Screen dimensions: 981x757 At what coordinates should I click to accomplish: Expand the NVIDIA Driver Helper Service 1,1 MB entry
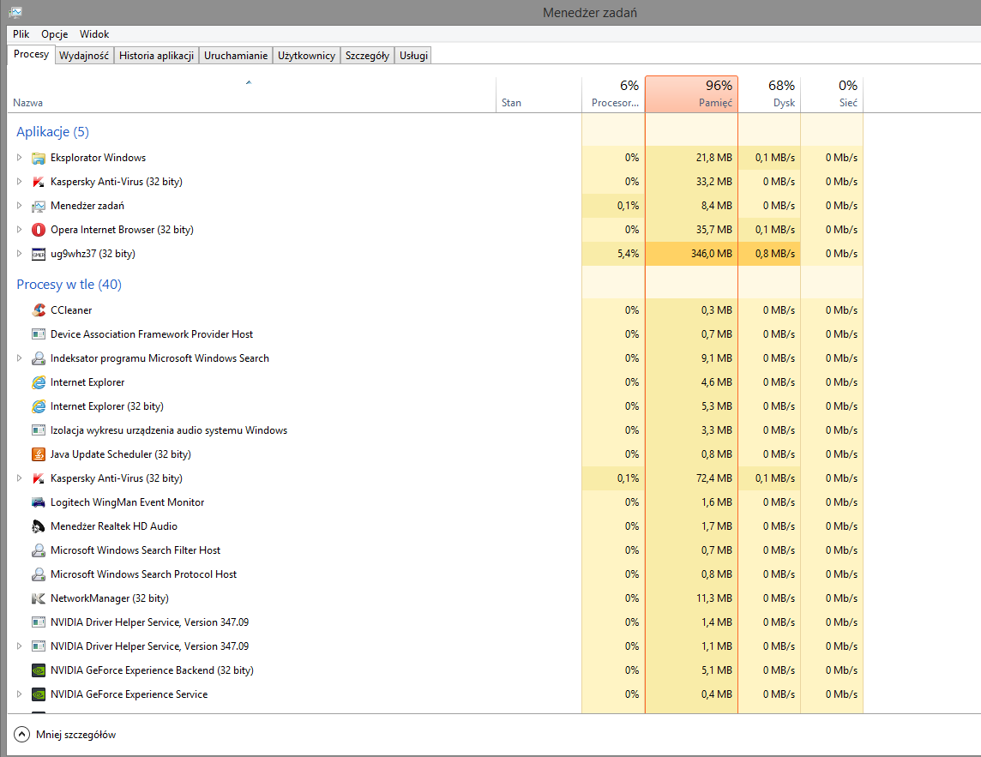pyautogui.click(x=20, y=646)
